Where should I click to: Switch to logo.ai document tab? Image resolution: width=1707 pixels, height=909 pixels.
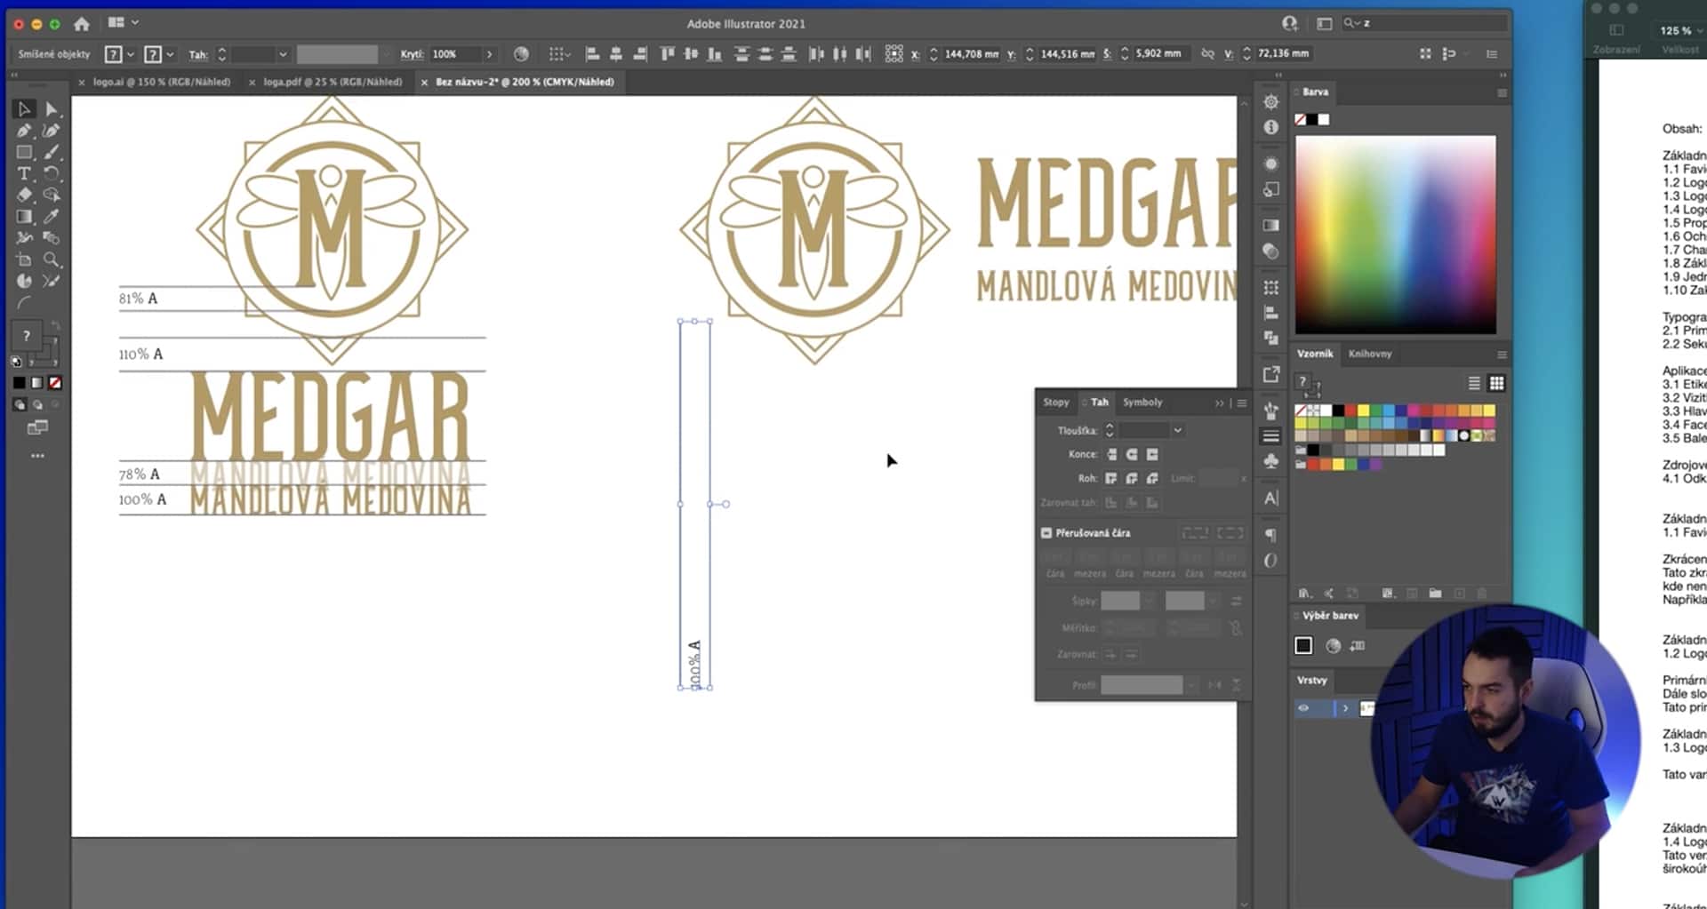162,82
